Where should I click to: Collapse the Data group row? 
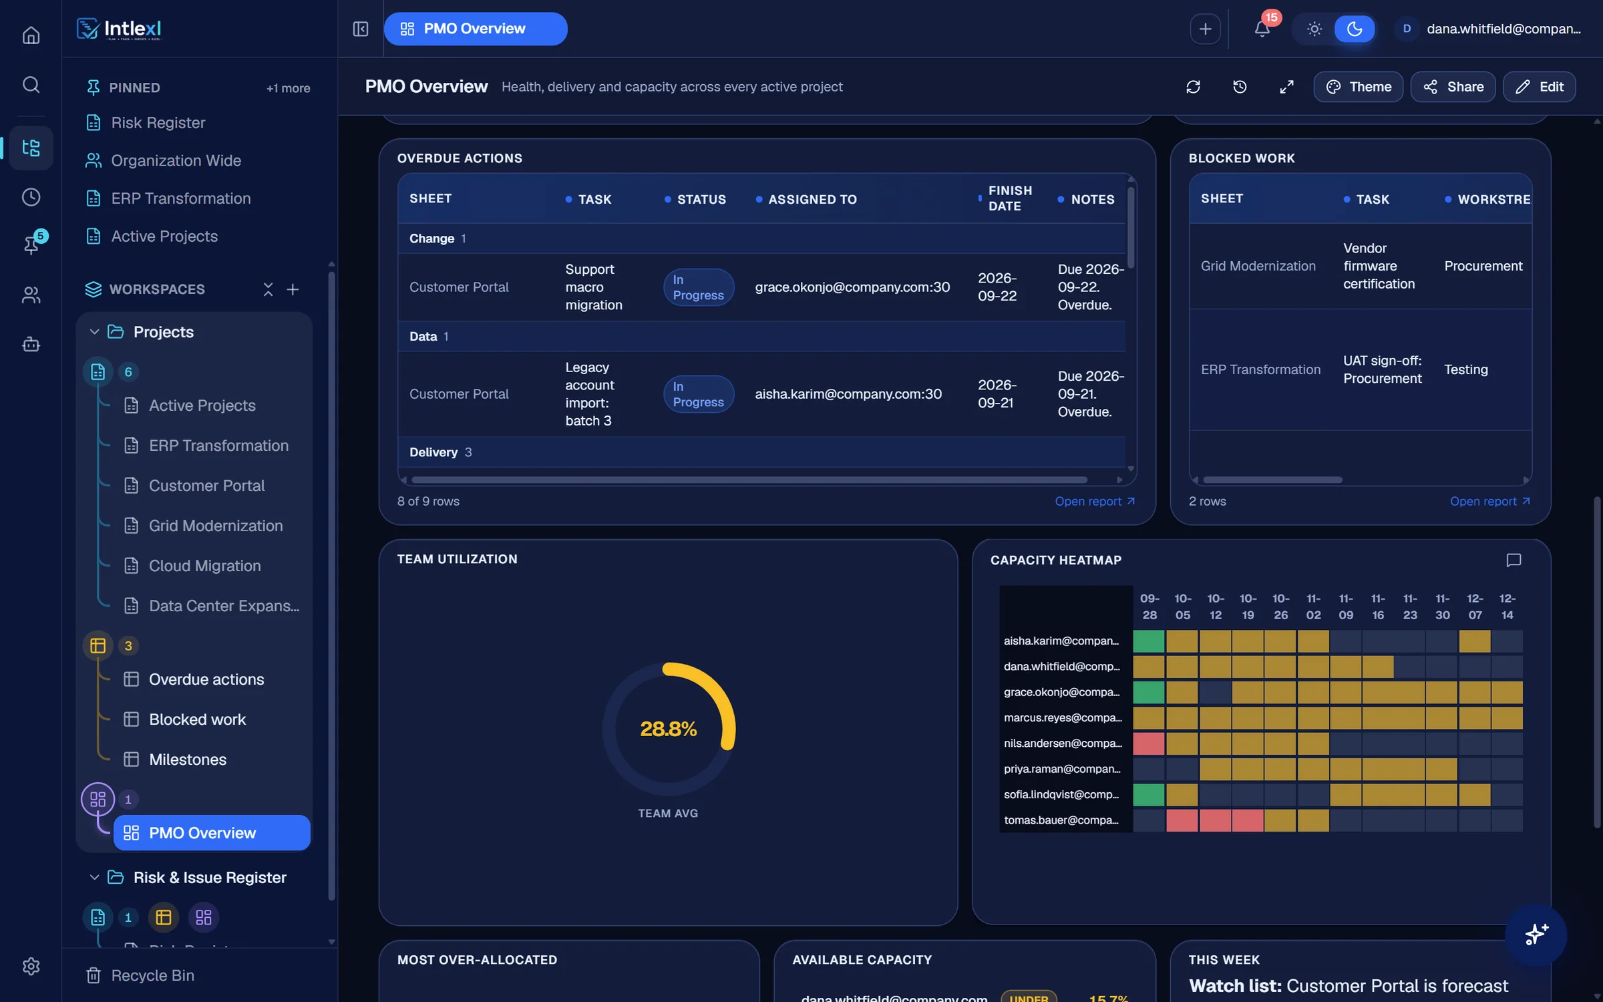pyautogui.click(x=761, y=337)
